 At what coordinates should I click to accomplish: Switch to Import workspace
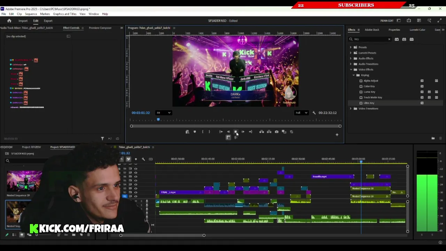point(23,21)
